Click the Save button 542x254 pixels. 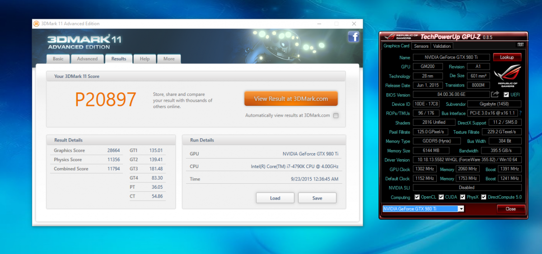[317, 198]
